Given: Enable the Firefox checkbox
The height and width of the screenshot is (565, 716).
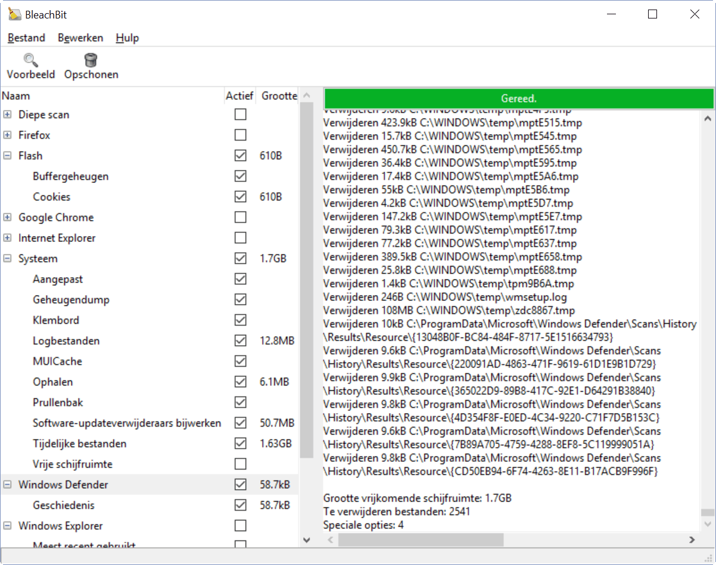Looking at the screenshot, I should [x=240, y=135].
